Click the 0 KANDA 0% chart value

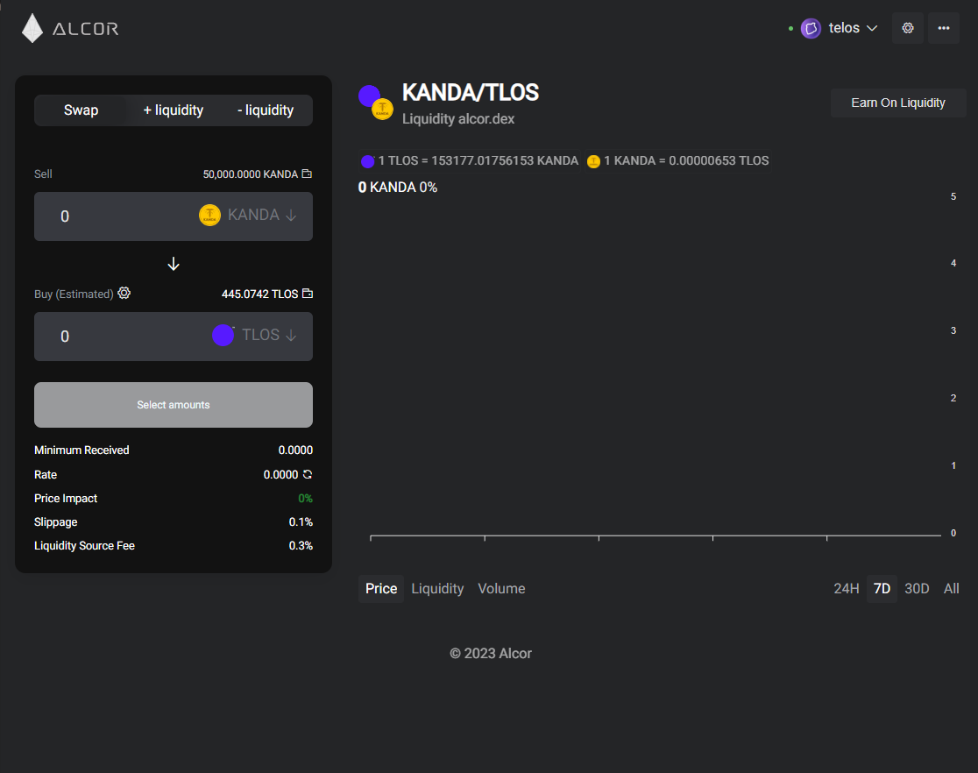[397, 188]
